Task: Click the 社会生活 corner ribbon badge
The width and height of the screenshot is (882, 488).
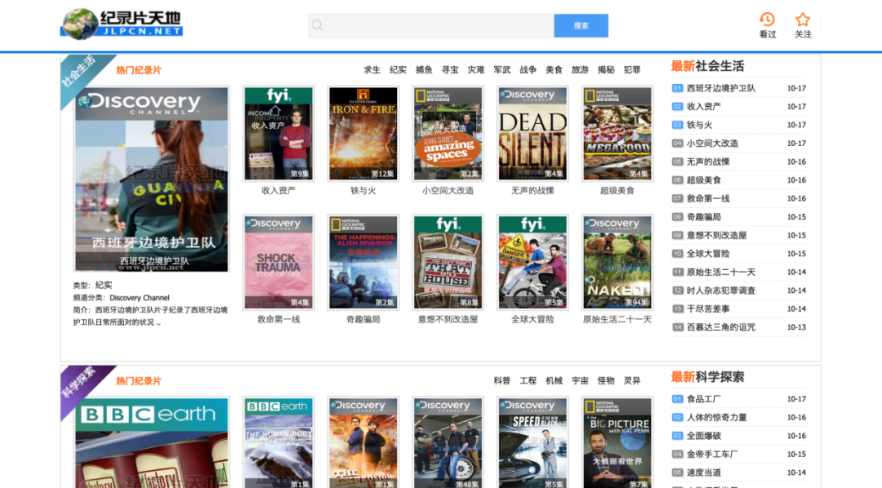Action: coord(78,72)
